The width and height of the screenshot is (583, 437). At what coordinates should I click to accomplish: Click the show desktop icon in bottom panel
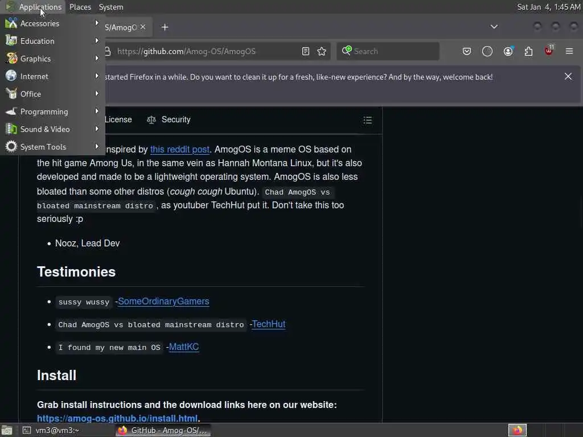pos(7,430)
